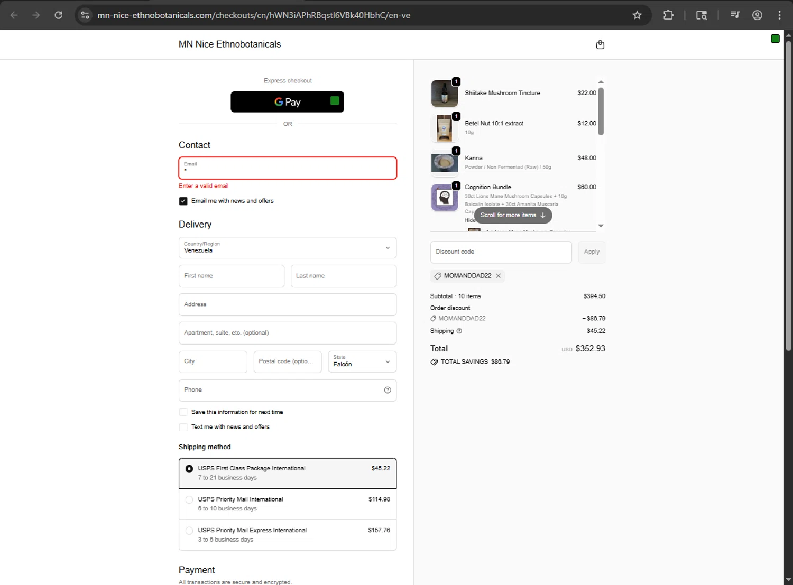
Task: Open media controls icon in toolbar
Action: 735,15
